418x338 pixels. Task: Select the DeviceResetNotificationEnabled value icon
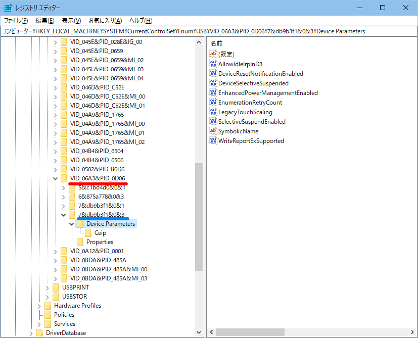point(213,73)
